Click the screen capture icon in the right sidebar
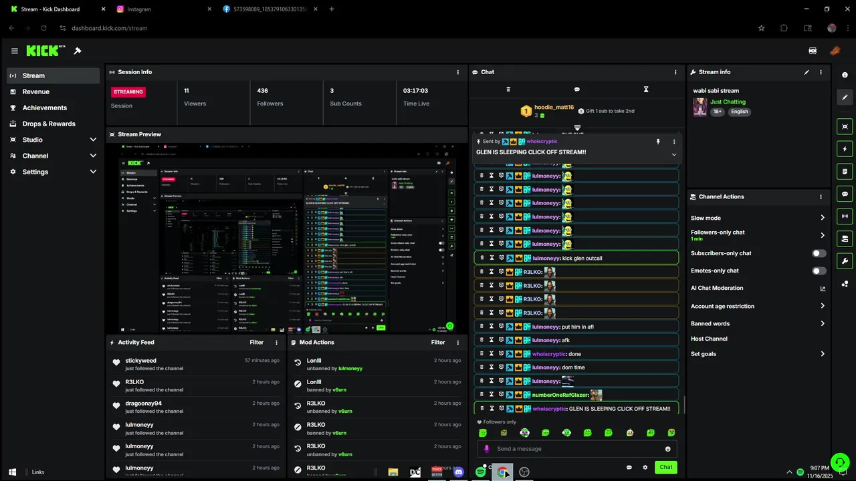 pyautogui.click(x=845, y=126)
